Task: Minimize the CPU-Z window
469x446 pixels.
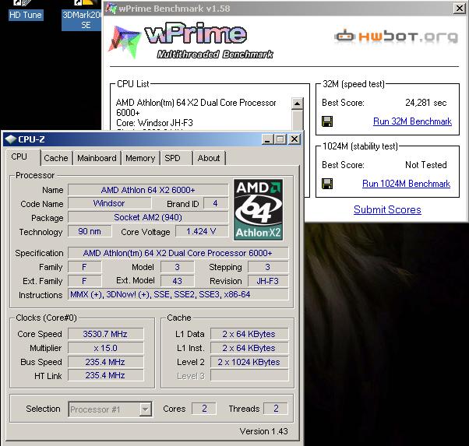Action: pyautogui.click(x=267, y=139)
